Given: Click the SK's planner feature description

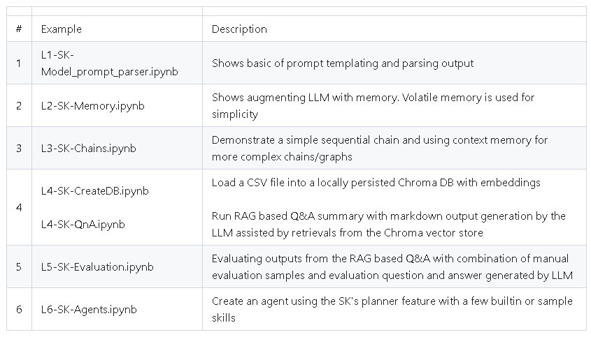Looking at the screenshot, I should point(392,309).
